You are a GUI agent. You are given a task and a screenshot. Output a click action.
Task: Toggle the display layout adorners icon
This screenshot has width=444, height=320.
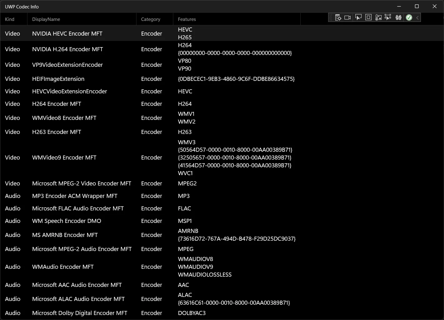click(368, 17)
